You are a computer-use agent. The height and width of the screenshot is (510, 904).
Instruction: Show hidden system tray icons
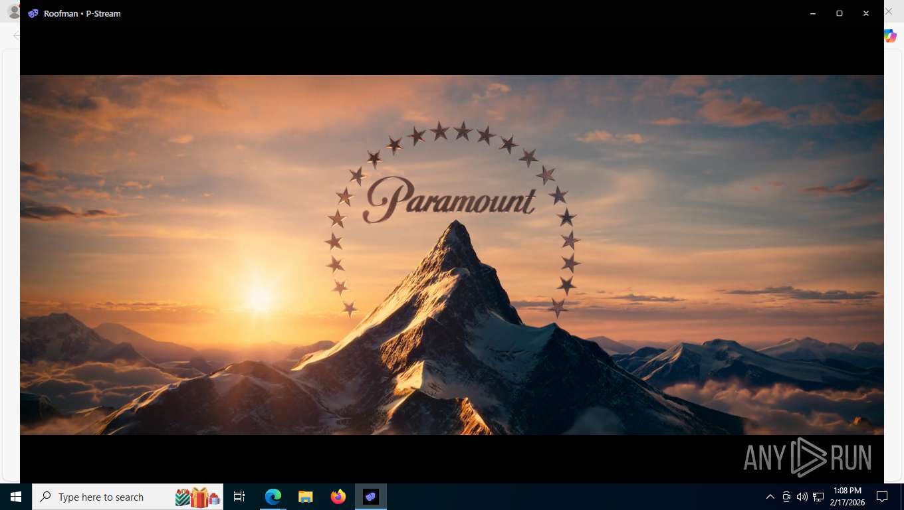[x=770, y=497]
